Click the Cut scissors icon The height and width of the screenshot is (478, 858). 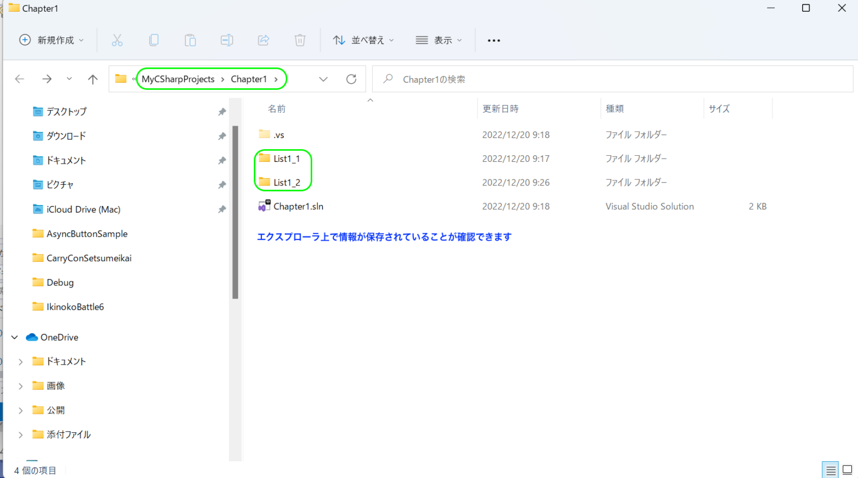117,40
